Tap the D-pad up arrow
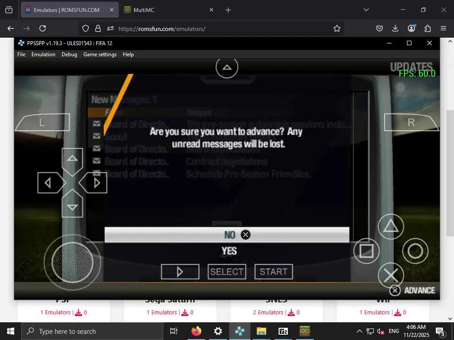The height and width of the screenshot is (340, 454). 72,161
